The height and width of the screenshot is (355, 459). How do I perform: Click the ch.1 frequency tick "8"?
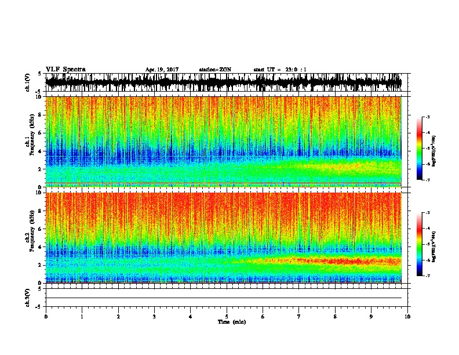click(x=41, y=115)
